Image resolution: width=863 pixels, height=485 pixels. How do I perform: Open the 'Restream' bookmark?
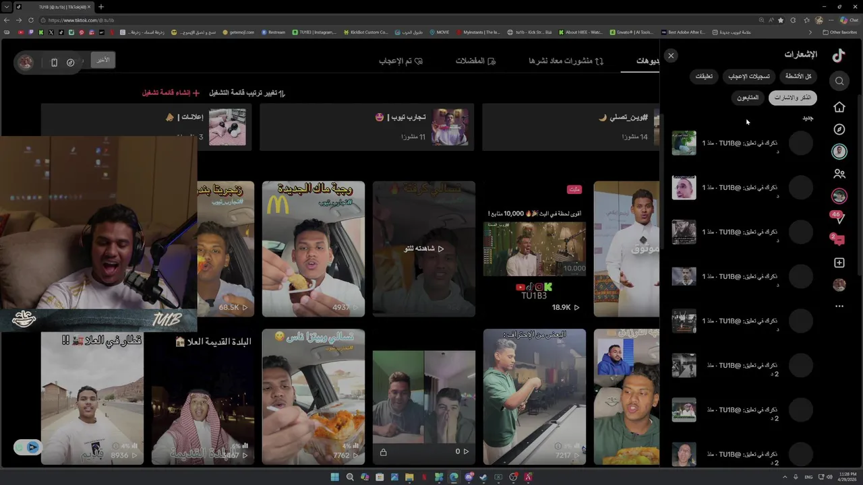point(272,32)
